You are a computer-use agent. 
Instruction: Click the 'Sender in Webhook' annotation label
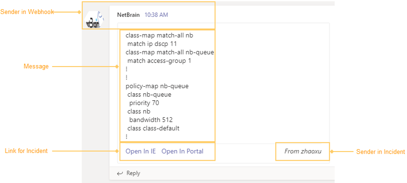(x=27, y=12)
